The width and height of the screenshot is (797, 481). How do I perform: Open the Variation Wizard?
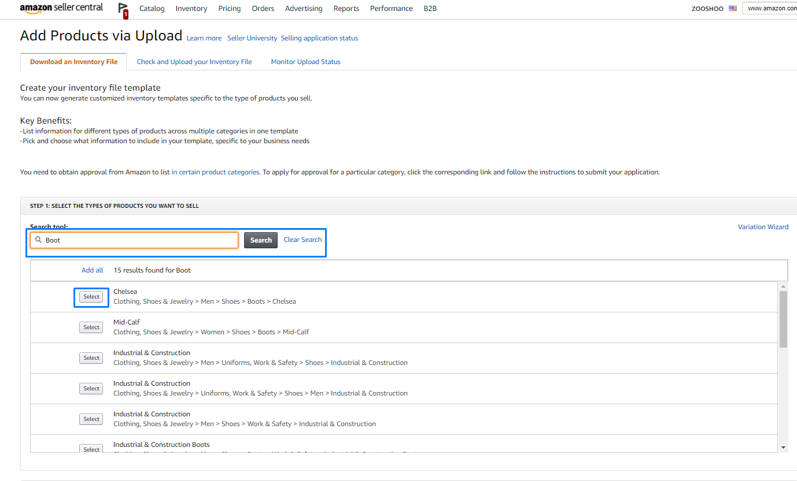tap(763, 226)
